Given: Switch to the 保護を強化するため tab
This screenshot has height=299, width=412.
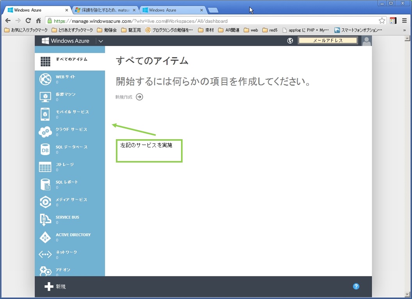Looking at the screenshot, I should 105,10.
